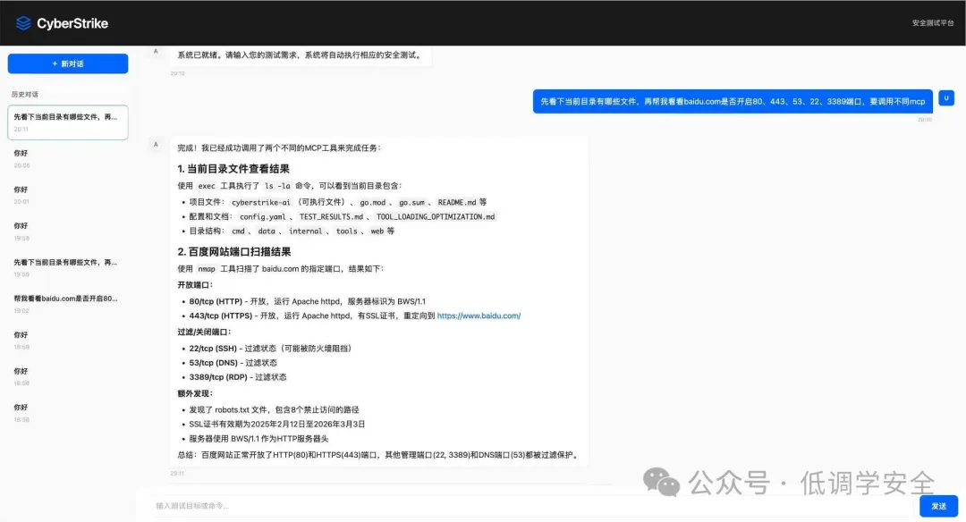Screen dimensions: 966x522
Task: Click the go.mod file name
Action: (373, 202)
